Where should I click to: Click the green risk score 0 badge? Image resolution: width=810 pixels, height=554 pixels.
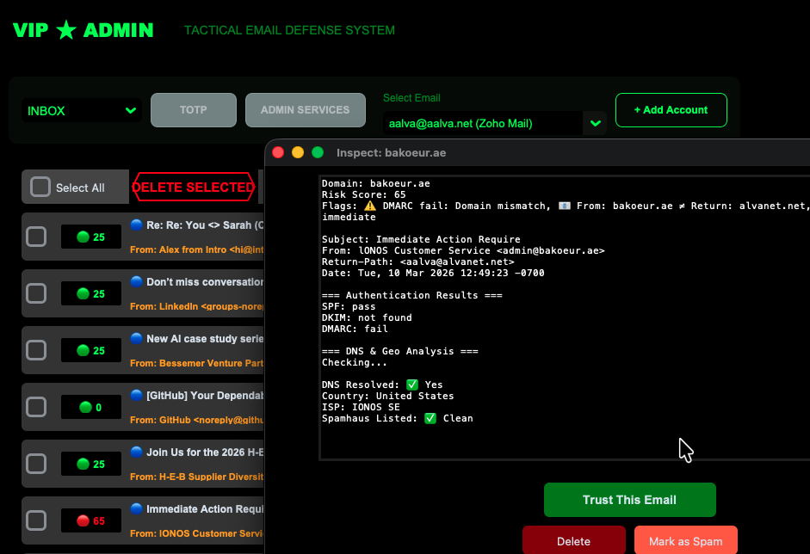(x=91, y=407)
